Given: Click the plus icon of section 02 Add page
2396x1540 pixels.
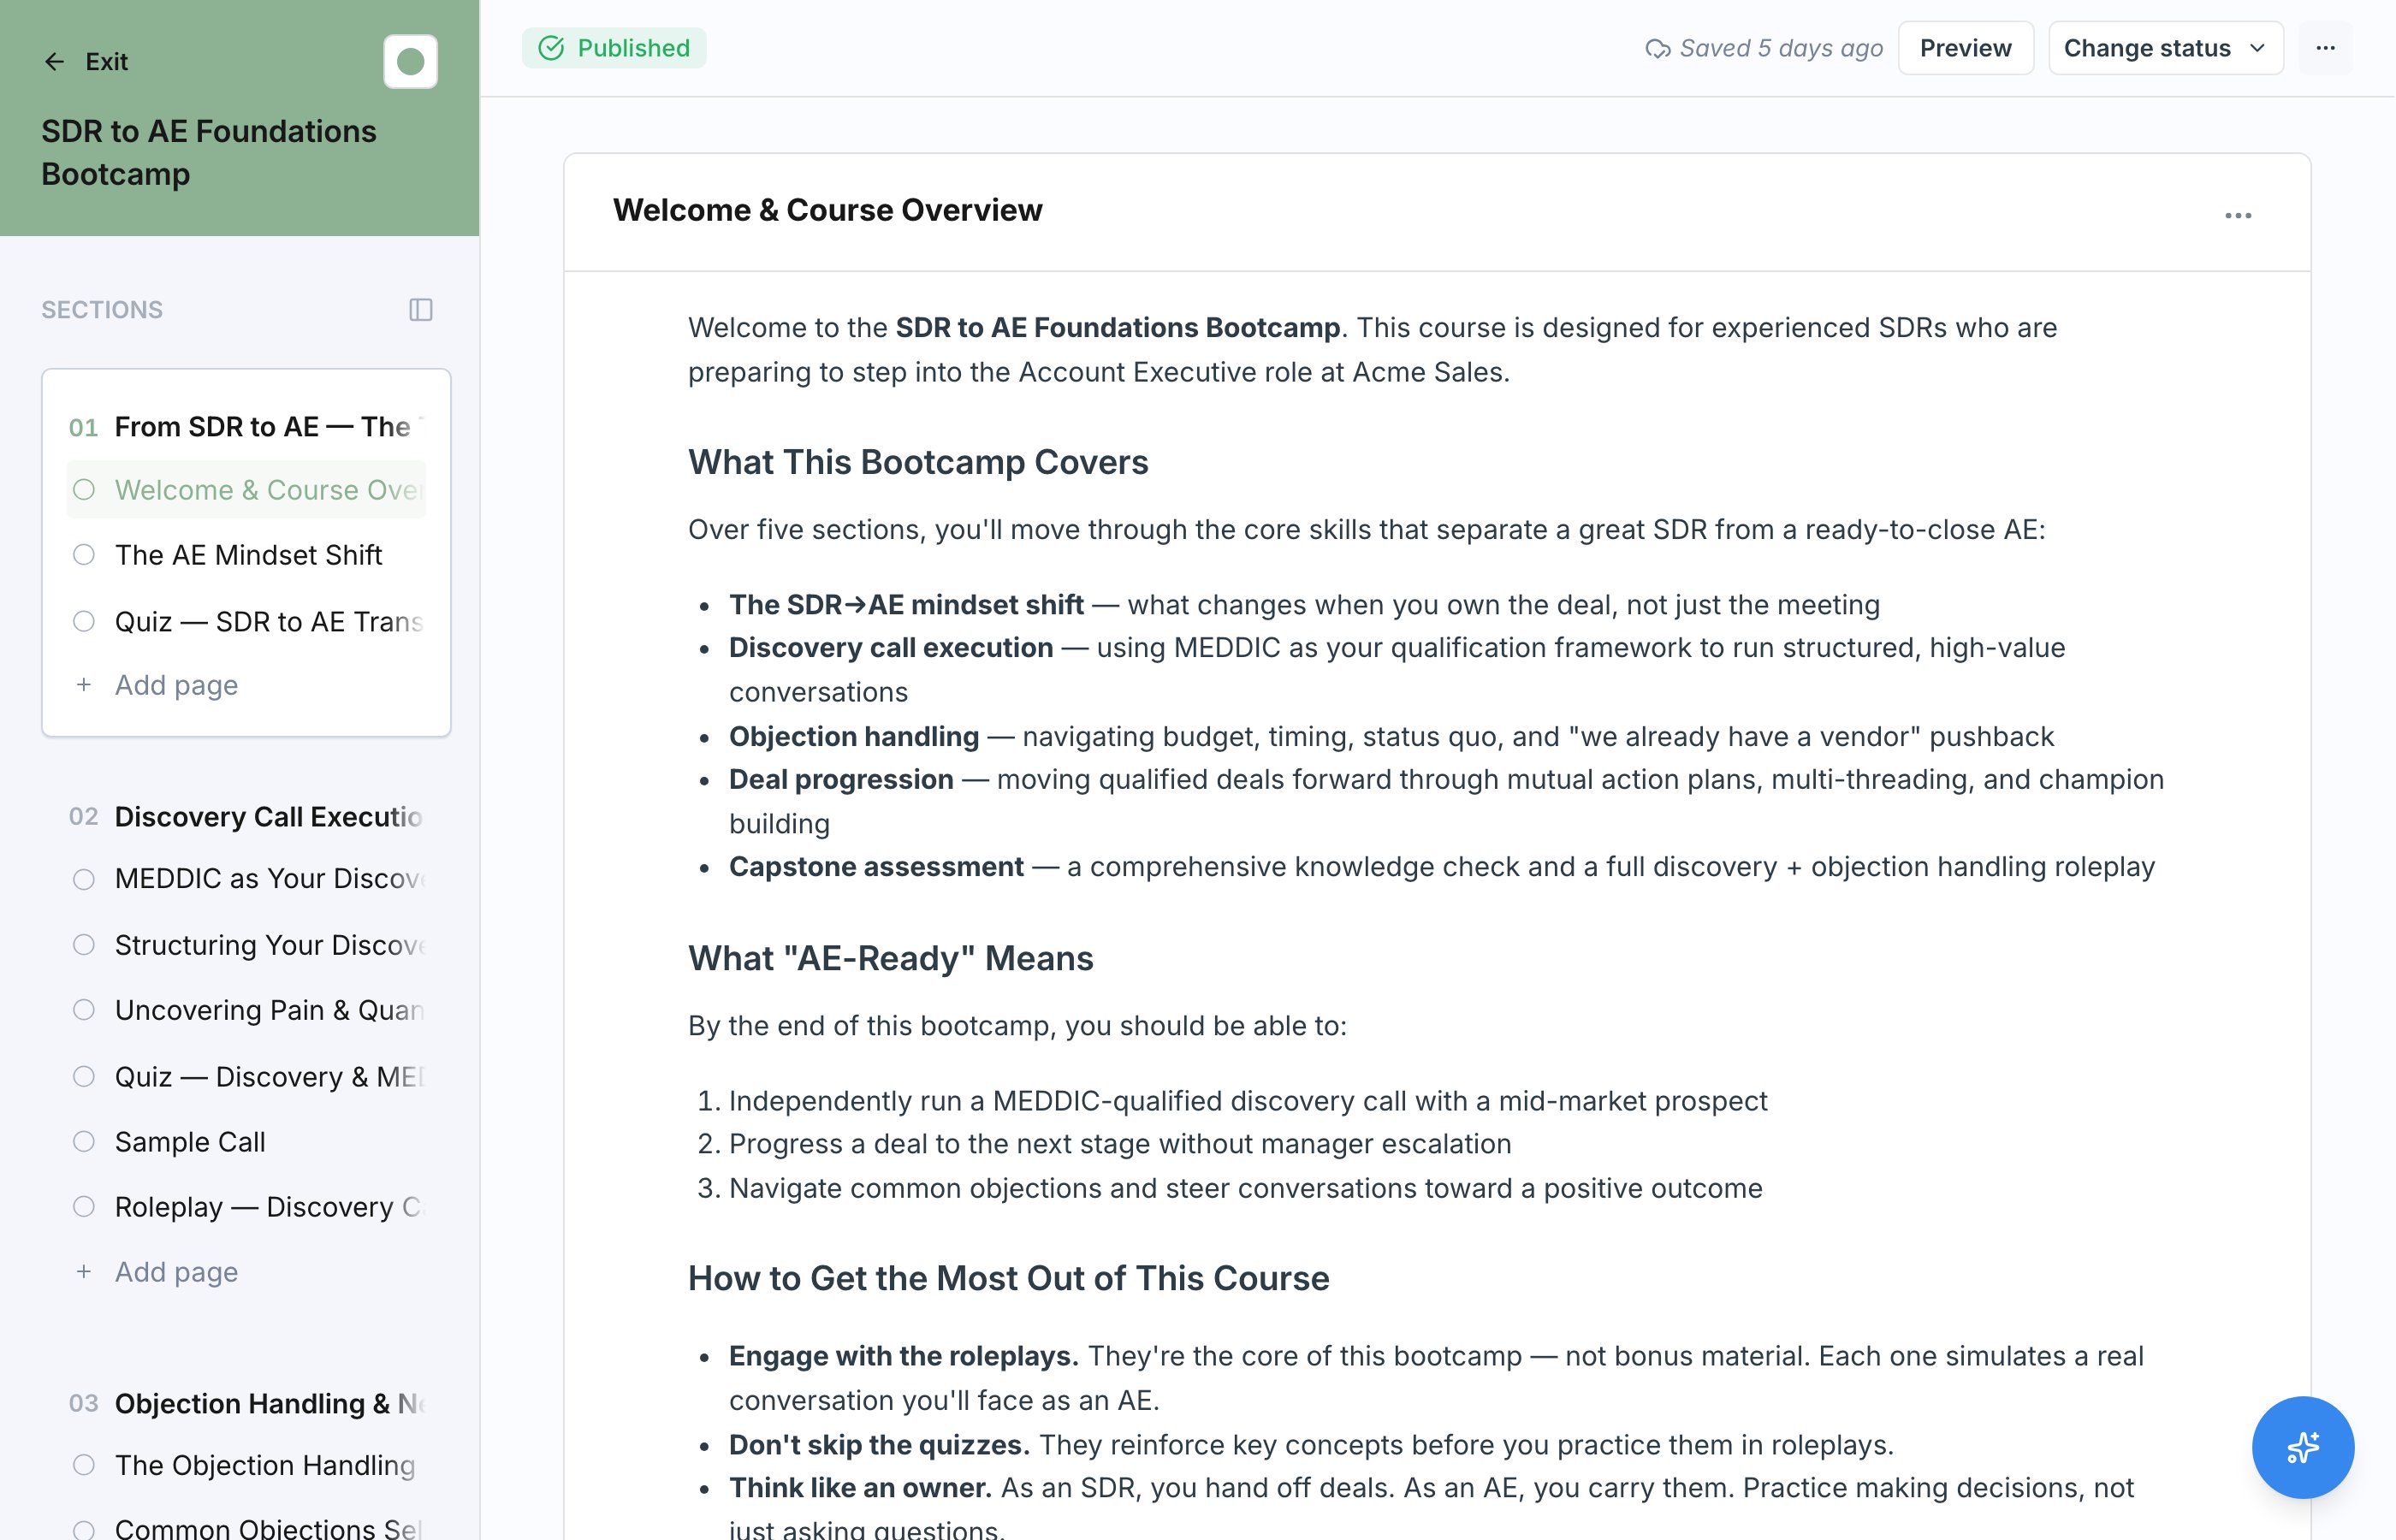Looking at the screenshot, I should (84, 1272).
